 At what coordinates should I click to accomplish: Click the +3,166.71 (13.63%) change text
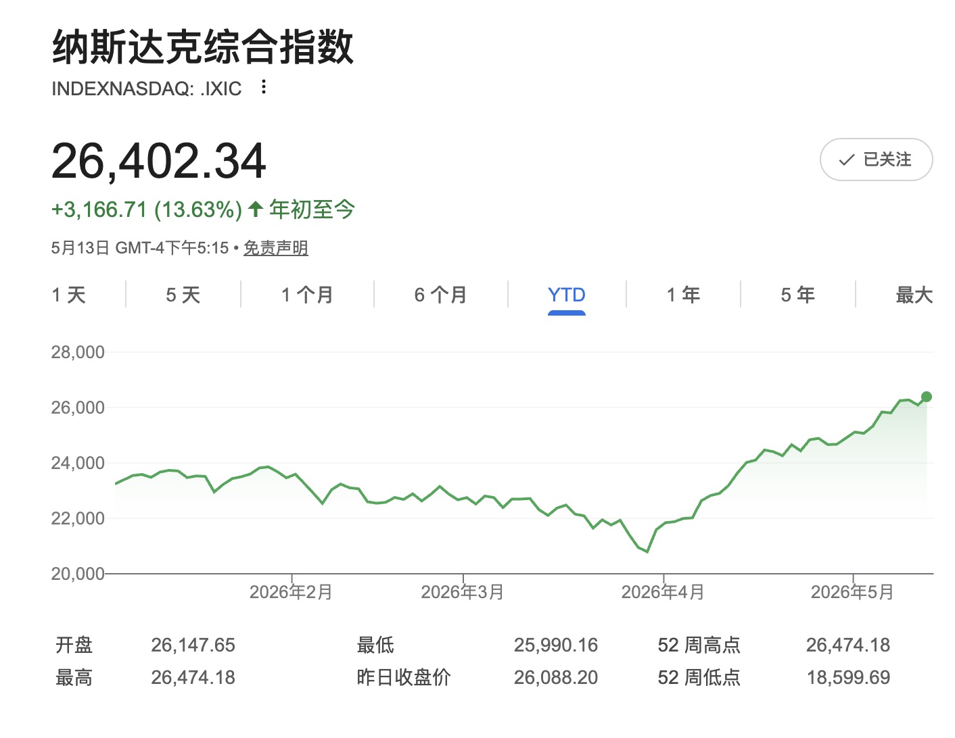click(147, 210)
